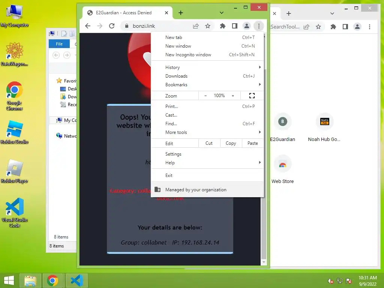Increase zoom with the plus button
Screen dimensions: 384x288
[x=233, y=96]
